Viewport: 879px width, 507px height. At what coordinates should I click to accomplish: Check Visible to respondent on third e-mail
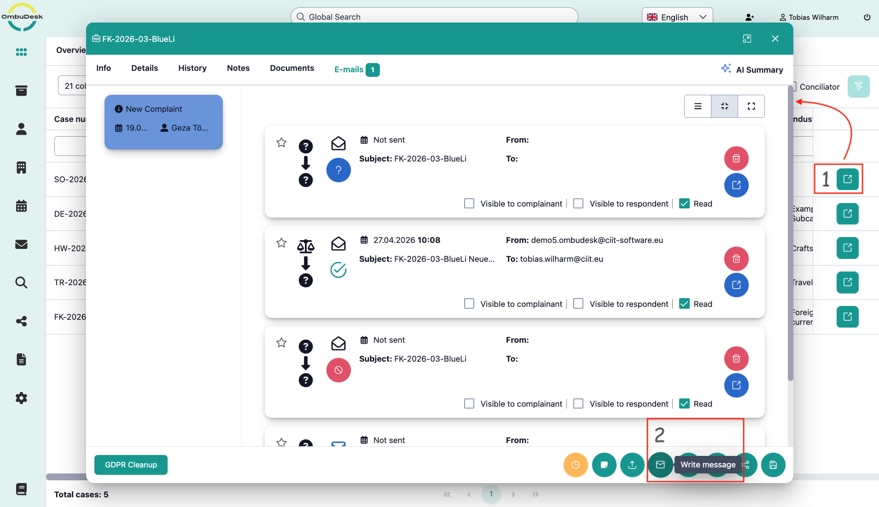(578, 403)
